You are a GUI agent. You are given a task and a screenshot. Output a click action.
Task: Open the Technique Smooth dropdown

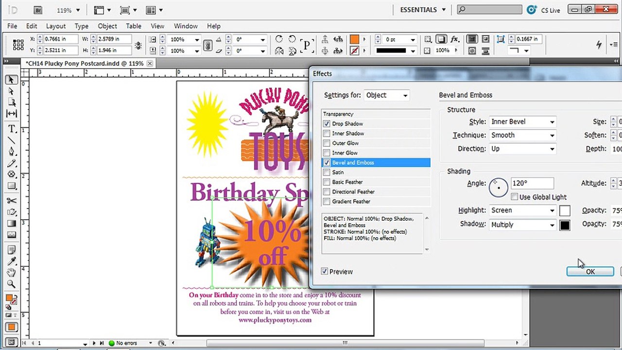522,135
